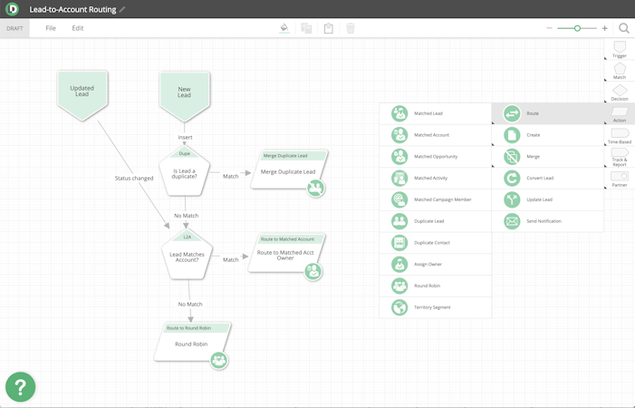Image resolution: width=635 pixels, height=408 pixels.
Task: Click the Match label beside Dupe node
Action: 230,176
